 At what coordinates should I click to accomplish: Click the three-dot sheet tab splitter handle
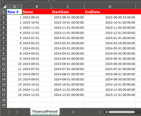[x=100, y=112]
